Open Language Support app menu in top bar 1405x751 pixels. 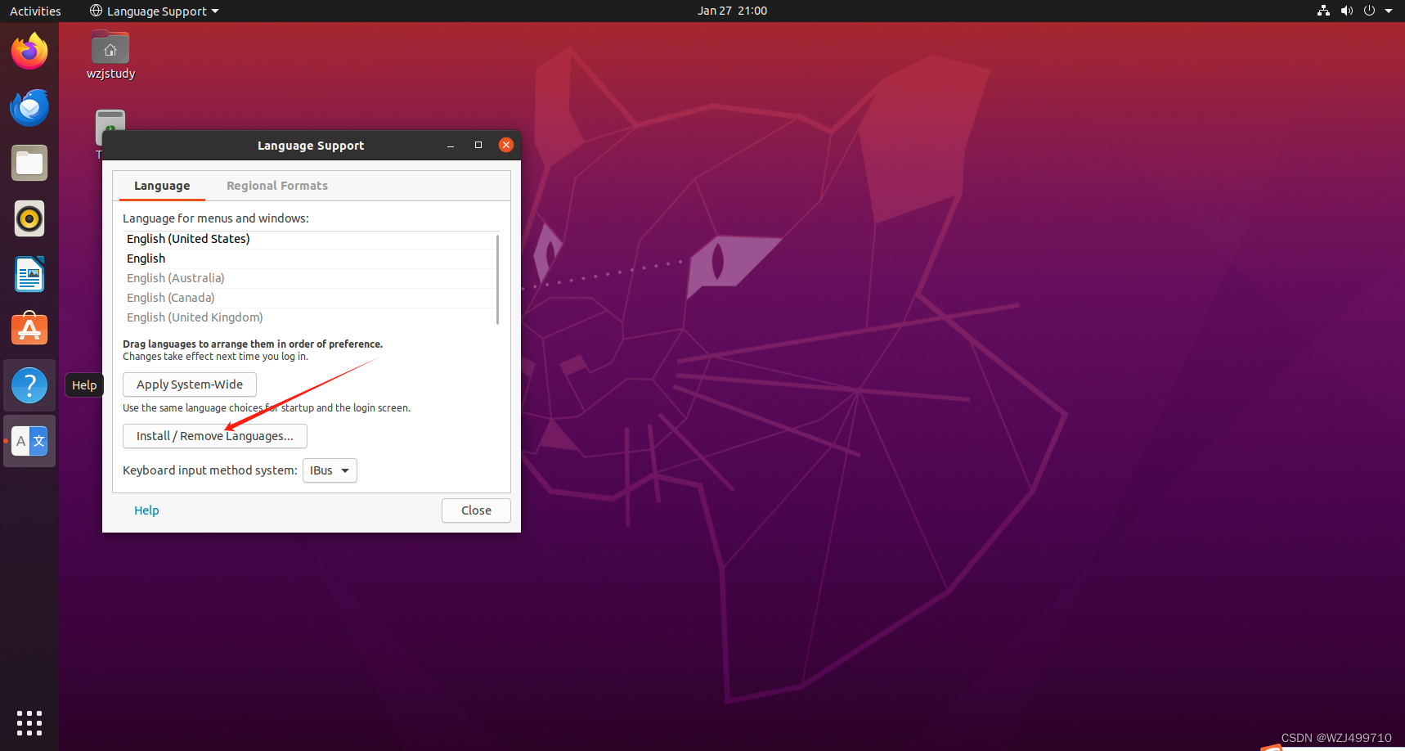pyautogui.click(x=155, y=11)
